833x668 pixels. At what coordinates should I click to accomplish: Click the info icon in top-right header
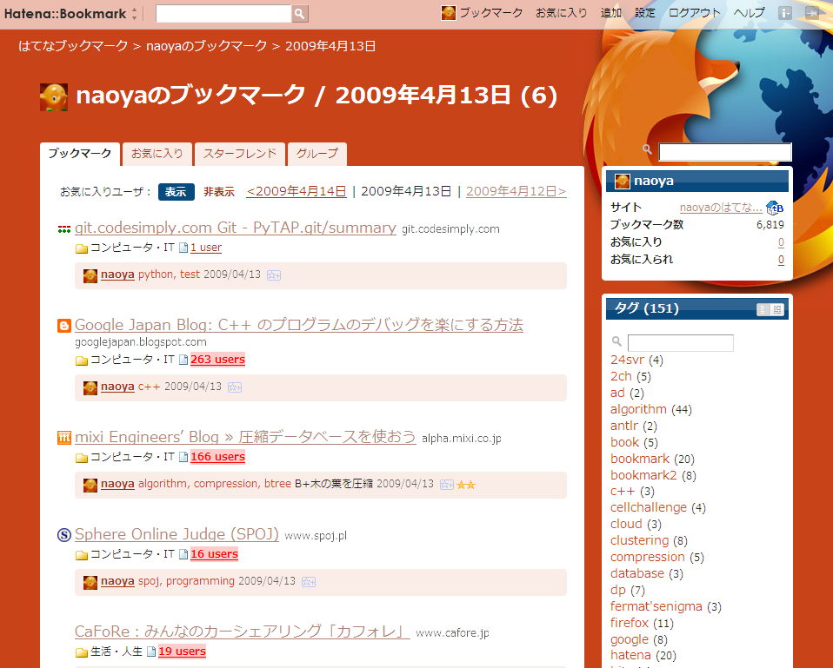click(785, 13)
